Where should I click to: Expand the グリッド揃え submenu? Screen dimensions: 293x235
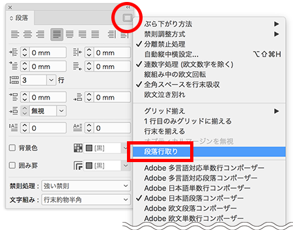209,111
